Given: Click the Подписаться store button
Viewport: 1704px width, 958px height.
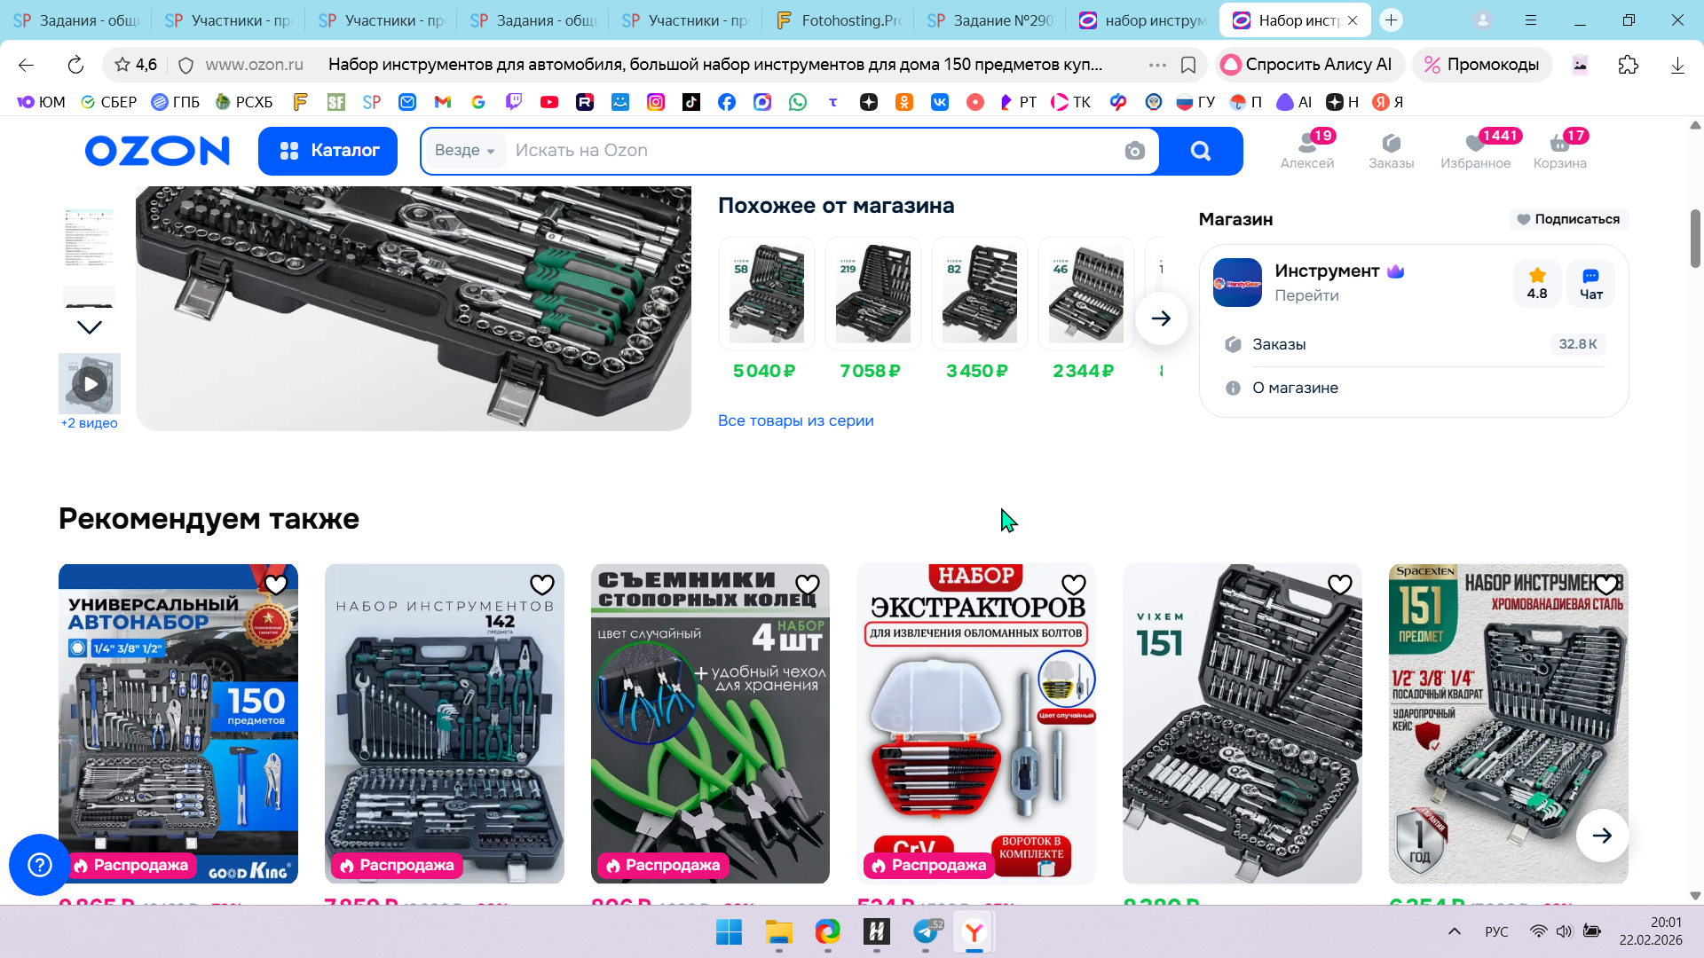Looking at the screenshot, I should click(x=1568, y=219).
